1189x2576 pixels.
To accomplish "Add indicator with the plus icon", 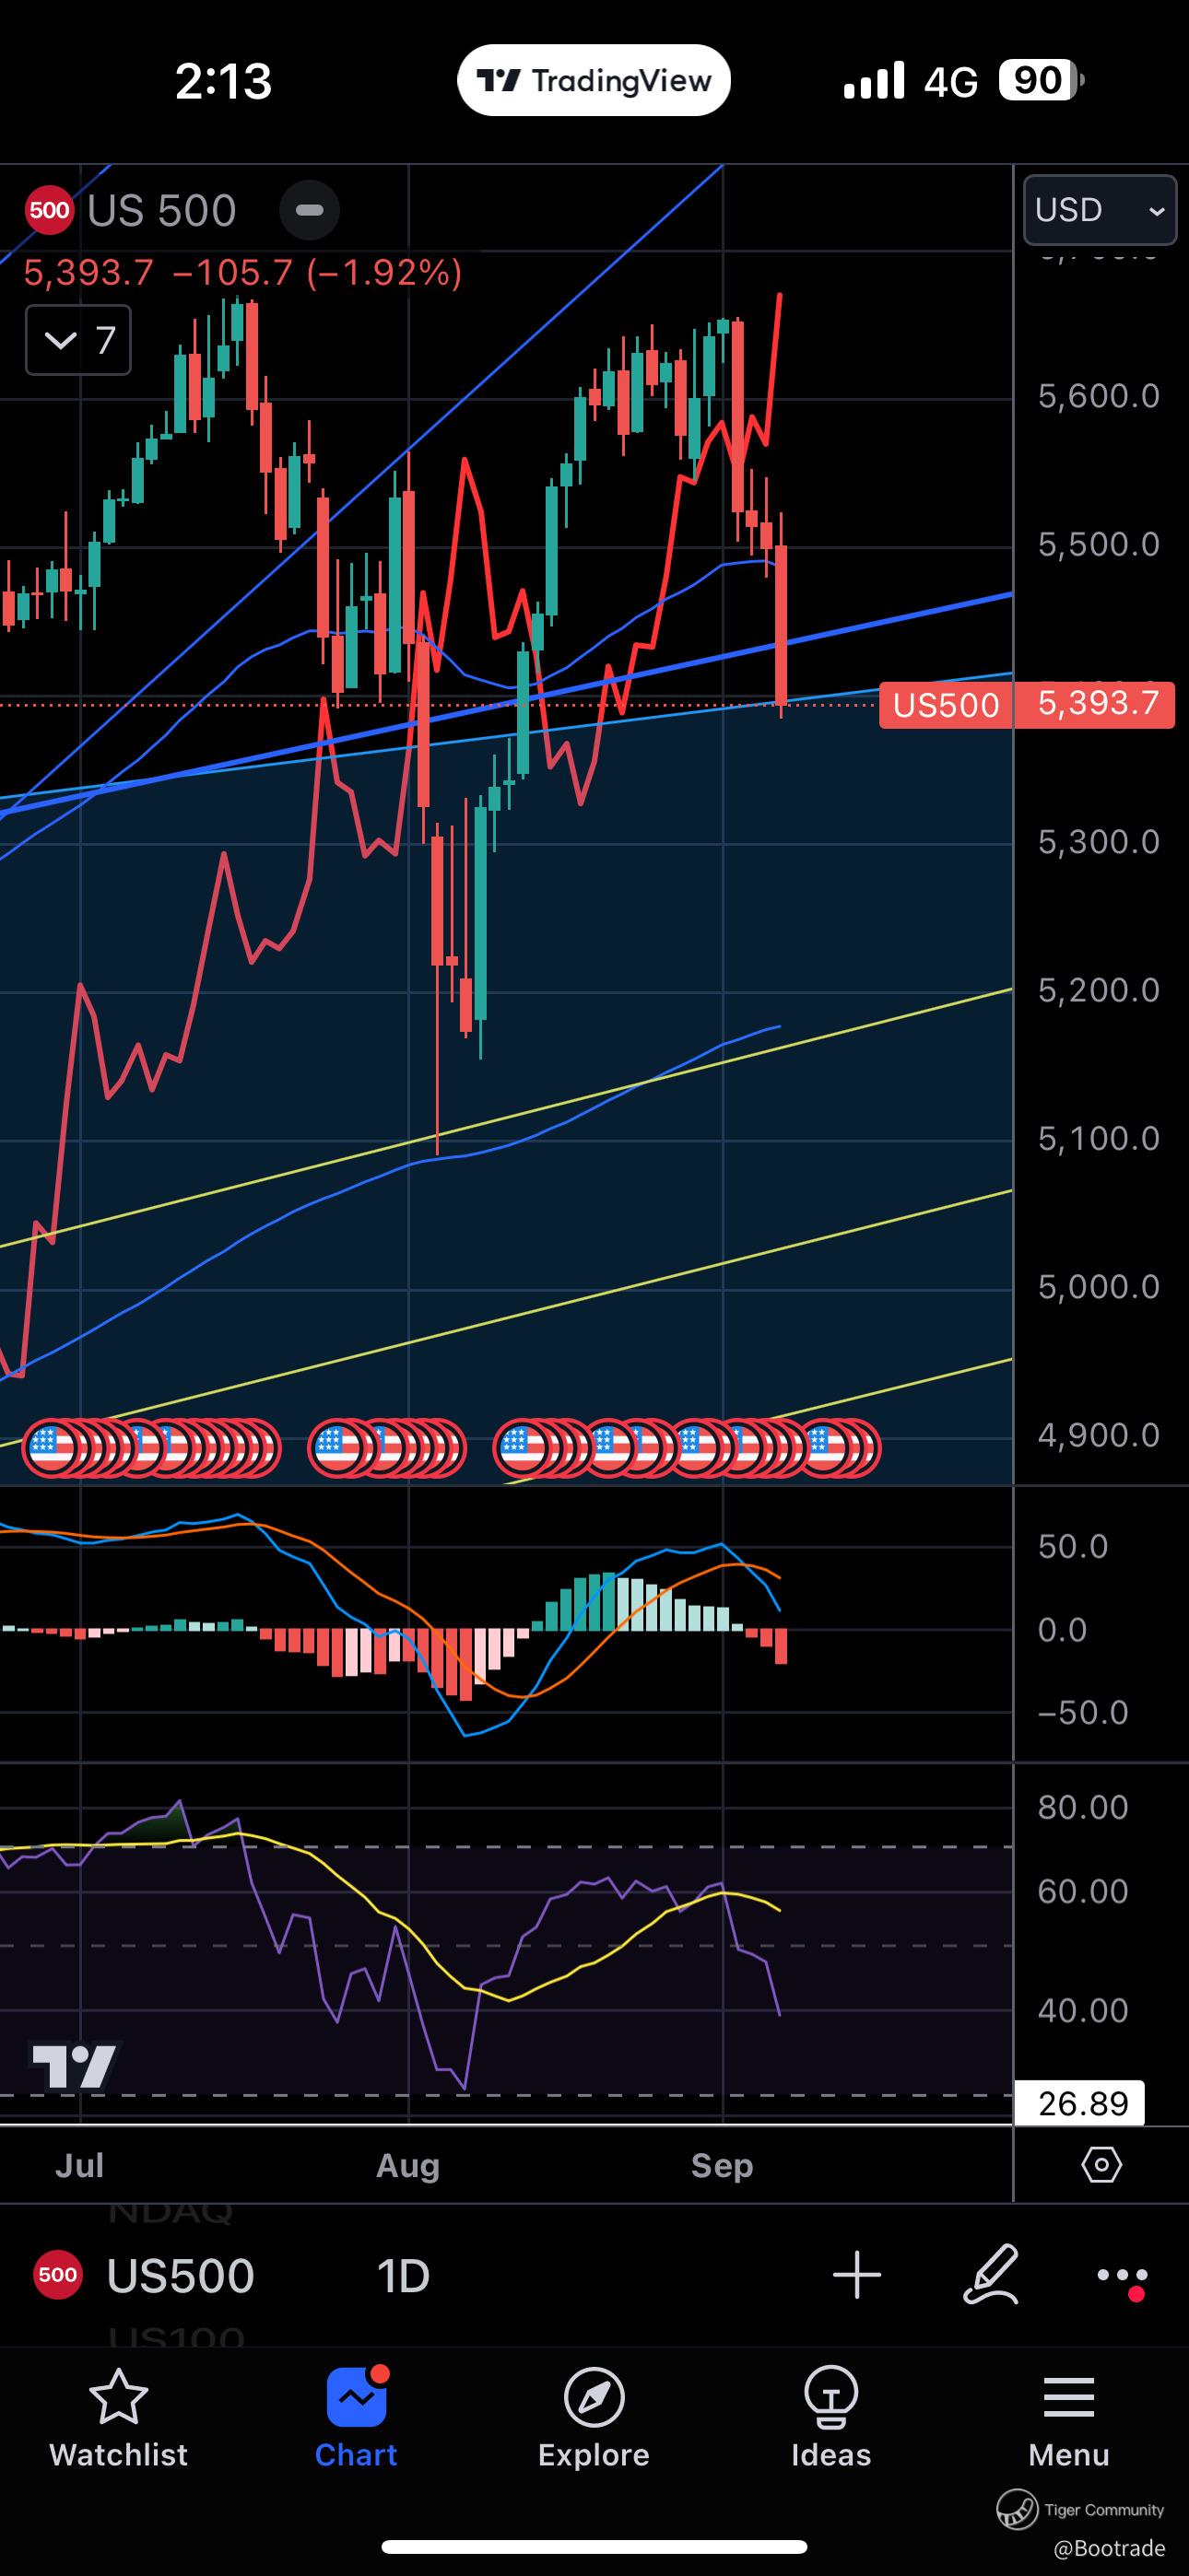I will (x=856, y=2276).
